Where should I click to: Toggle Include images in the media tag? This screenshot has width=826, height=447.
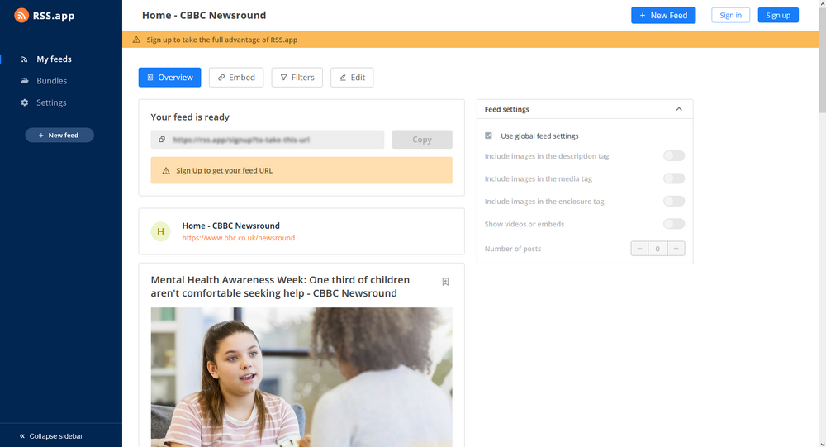[674, 178]
